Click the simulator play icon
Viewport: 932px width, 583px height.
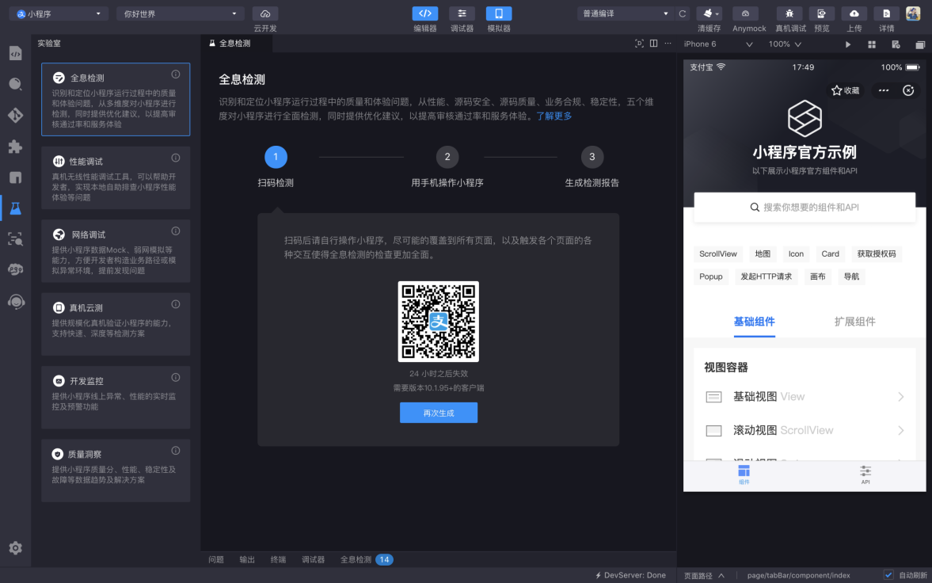click(848, 44)
